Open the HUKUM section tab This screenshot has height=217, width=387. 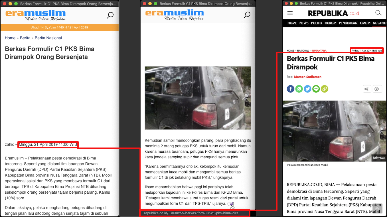coord(331,23)
